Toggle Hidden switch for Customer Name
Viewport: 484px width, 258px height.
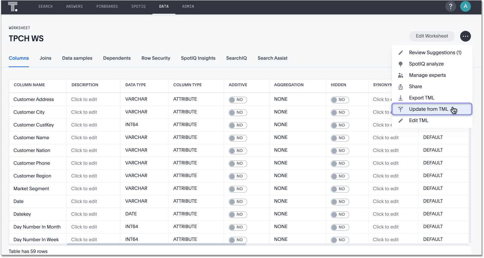pyautogui.click(x=340, y=138)
